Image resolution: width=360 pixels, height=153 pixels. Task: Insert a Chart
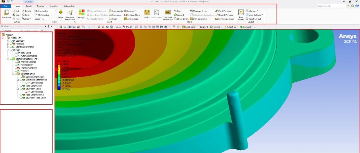(113, 19)
